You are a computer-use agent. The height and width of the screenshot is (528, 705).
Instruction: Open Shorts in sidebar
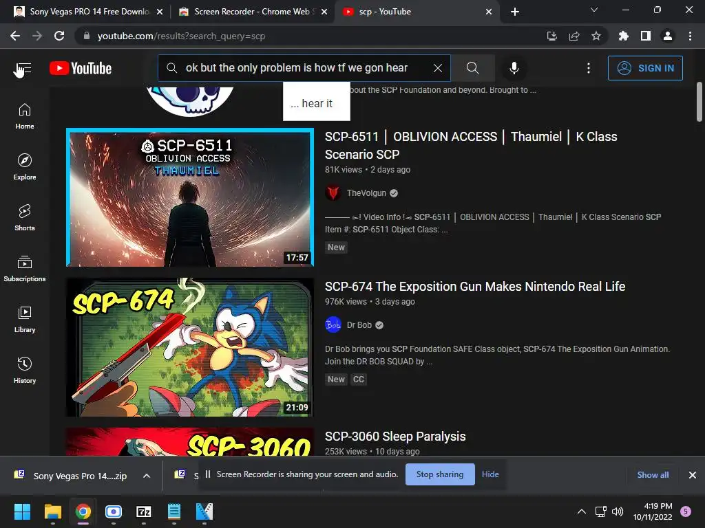coord(25,218)
